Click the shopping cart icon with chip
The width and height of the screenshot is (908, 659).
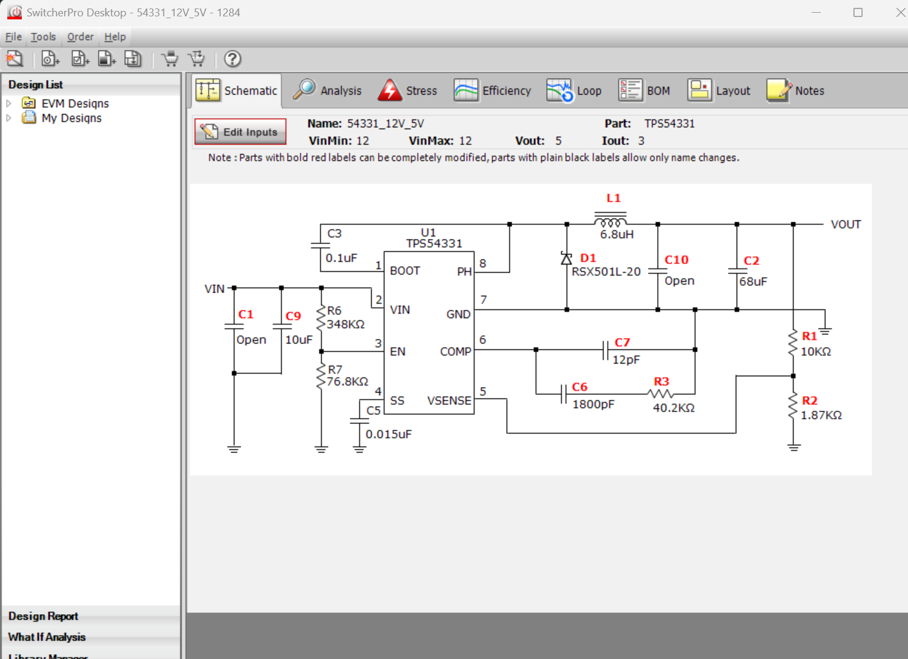tap(170, 59)
